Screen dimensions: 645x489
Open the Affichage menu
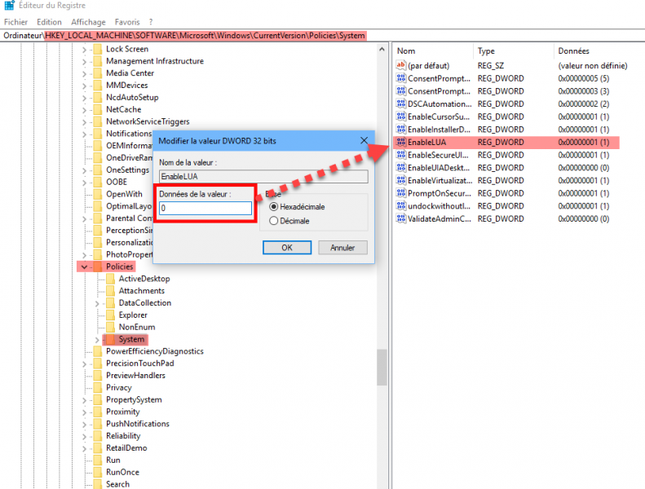point(88,22)
